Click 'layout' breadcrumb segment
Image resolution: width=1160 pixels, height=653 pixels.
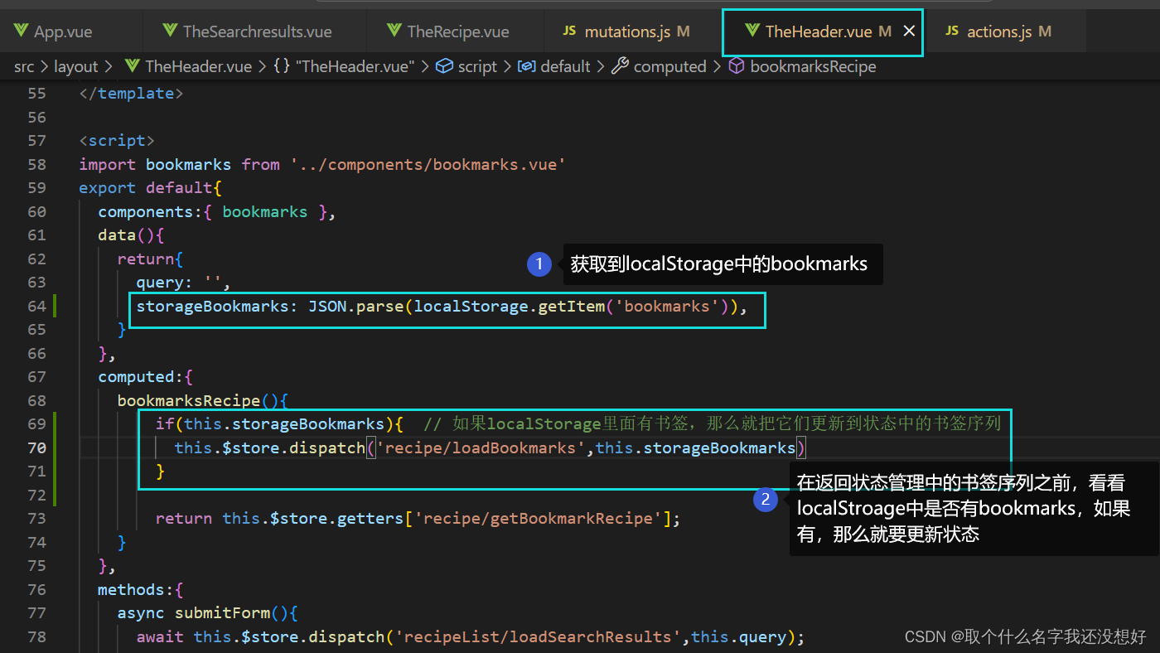coord(75,66)
